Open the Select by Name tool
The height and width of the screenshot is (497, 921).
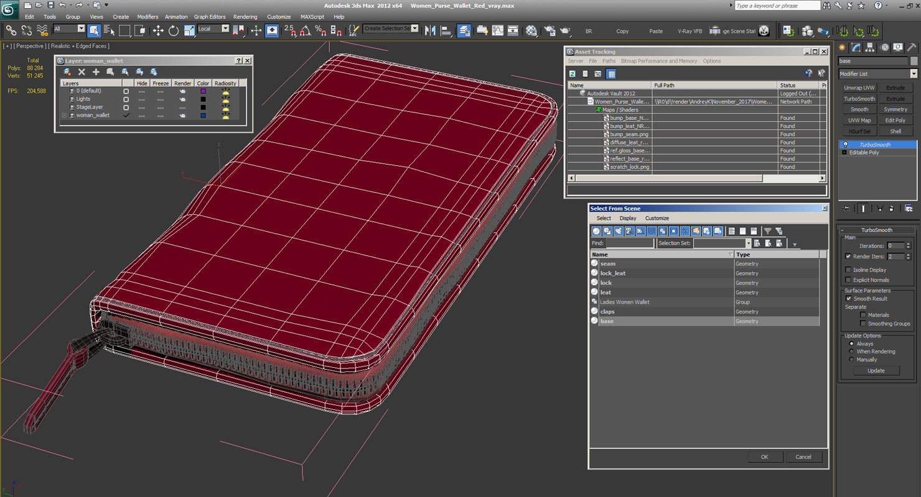point(109,30)
